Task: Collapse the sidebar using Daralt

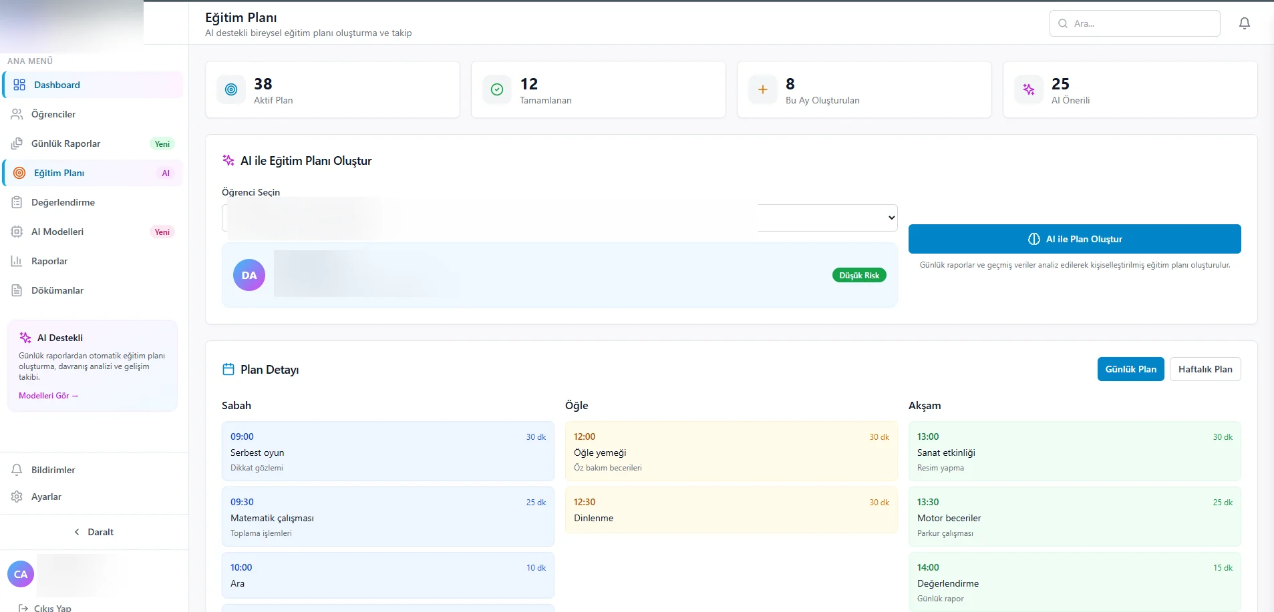Action: [x=94, y=532]
